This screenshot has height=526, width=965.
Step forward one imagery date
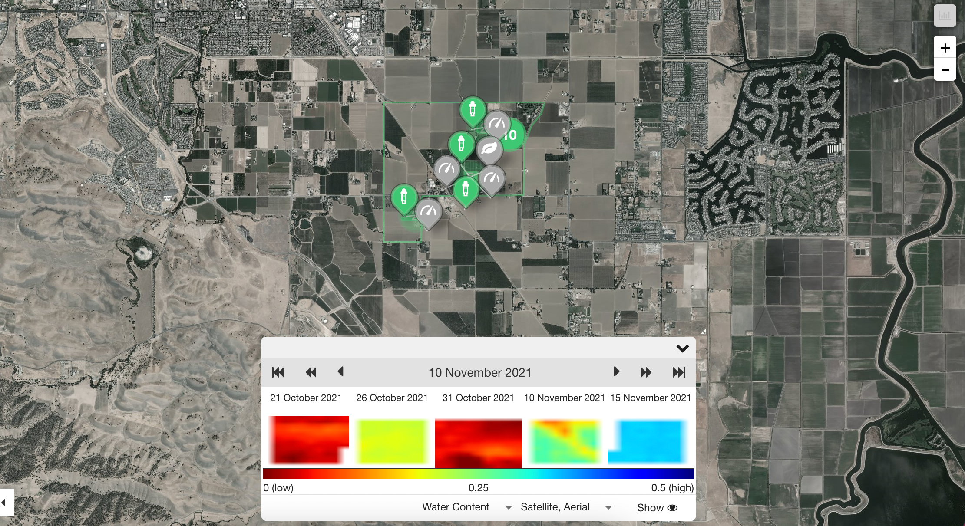tap(616, 372)
